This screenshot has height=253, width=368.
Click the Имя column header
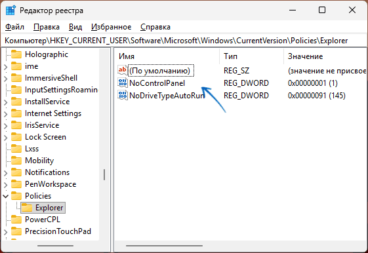pos(167,56)
